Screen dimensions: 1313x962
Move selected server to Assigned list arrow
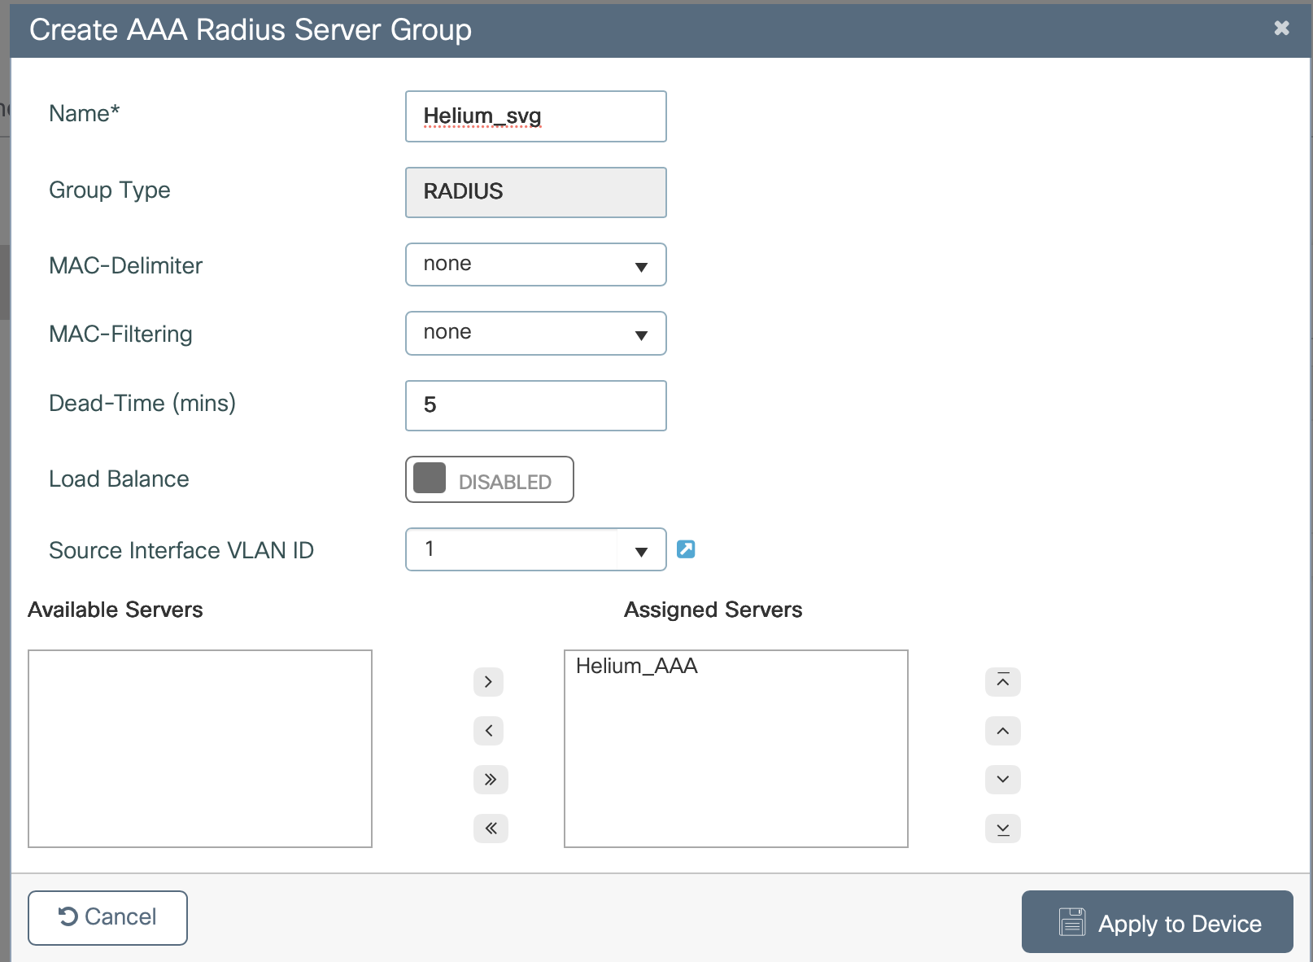click(488, 681)
